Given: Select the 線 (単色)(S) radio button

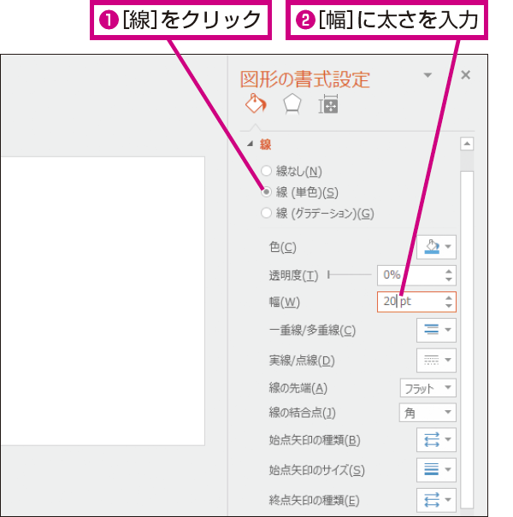Looking at the screenshot, I should pyautogui.click(x=266, y=192).
